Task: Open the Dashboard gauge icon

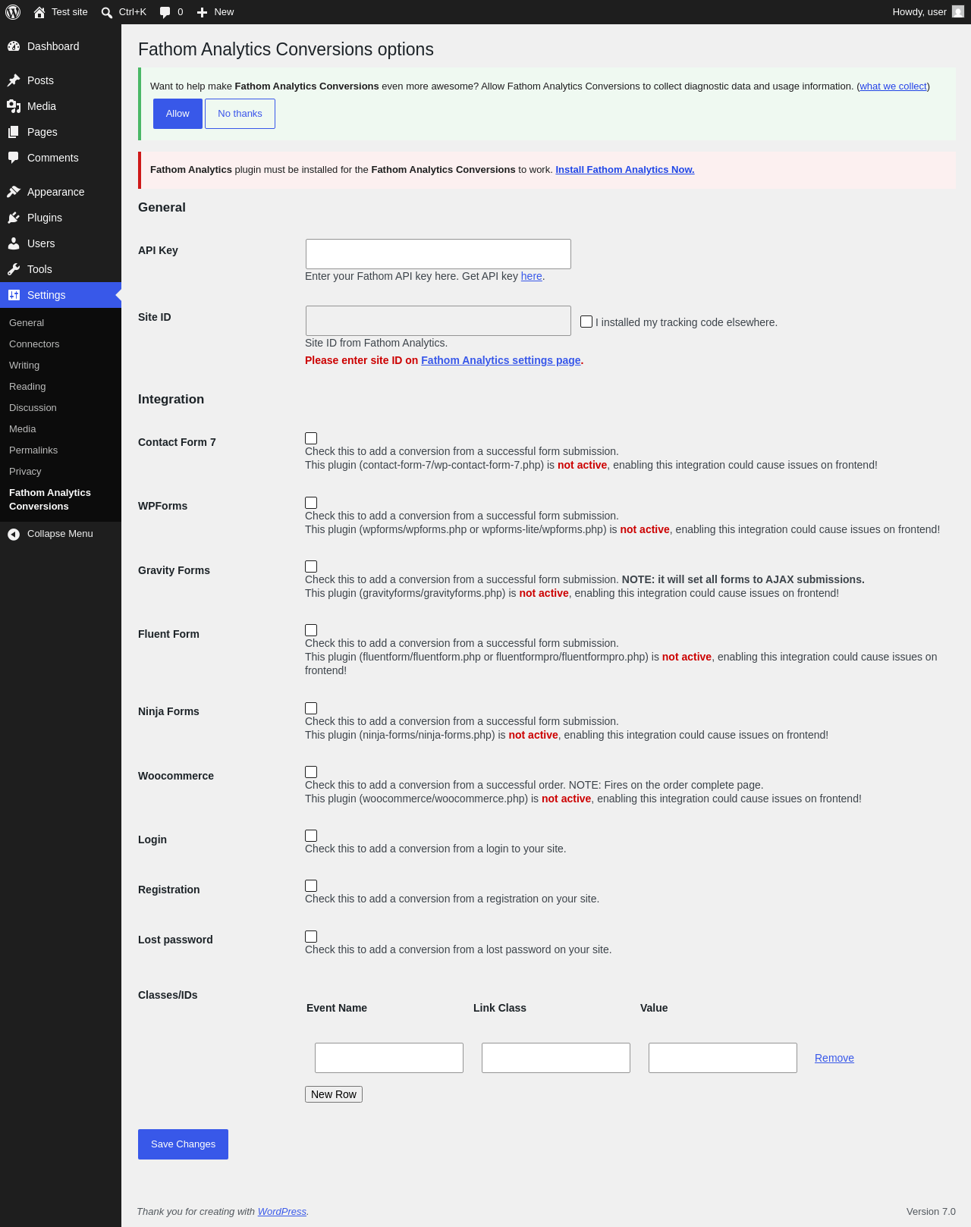Action: point(14,46)
